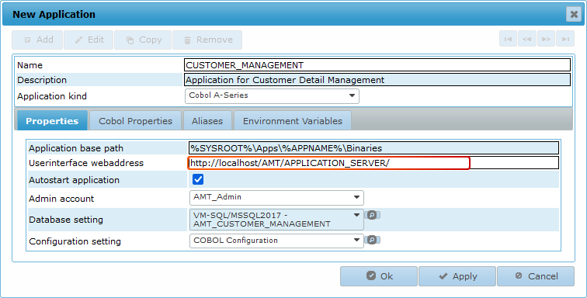Expand the Configuration setting dropdown
Image resolution: width=587 pixels, height=298 pixels.
[276, 241]
